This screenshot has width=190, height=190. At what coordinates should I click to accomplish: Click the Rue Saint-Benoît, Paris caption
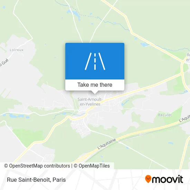[36, 180]
